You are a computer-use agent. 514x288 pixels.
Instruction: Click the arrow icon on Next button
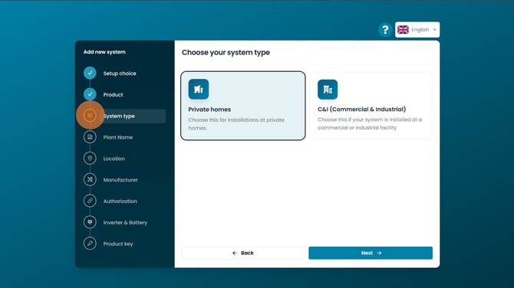(x=379, y=253)
